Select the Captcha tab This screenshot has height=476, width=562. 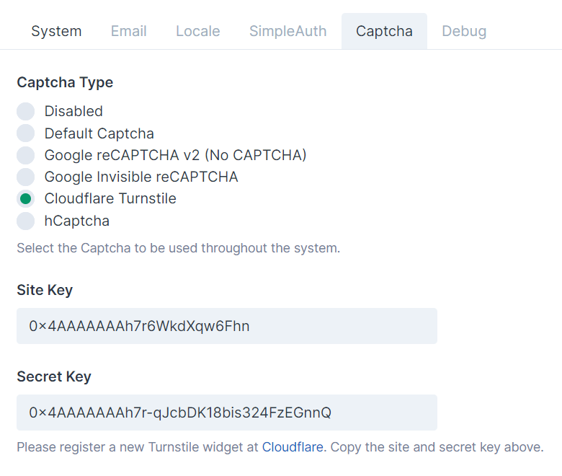click(384, 31)
